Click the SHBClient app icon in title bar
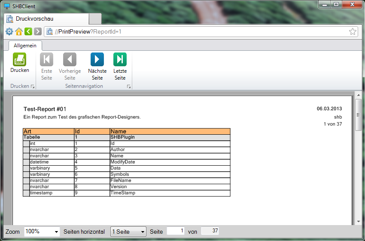 coord(7,6)
